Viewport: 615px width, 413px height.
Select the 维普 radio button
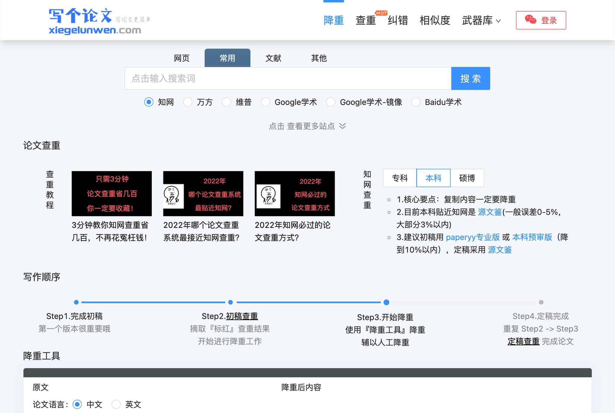click(226, 102)
